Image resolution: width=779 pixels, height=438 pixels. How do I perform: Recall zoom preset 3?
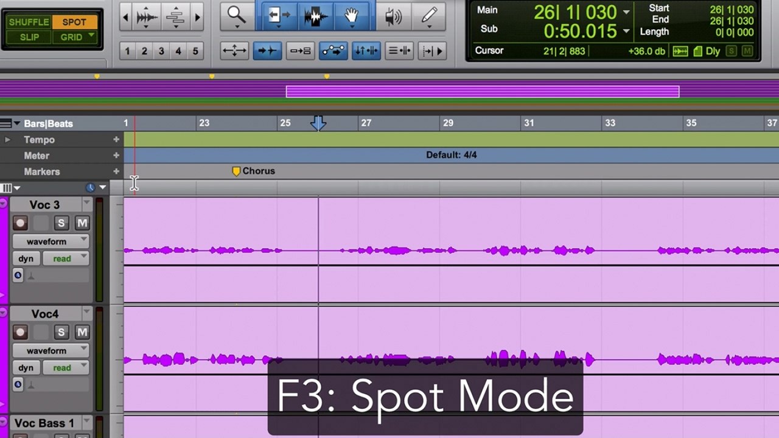click(161, 51)
